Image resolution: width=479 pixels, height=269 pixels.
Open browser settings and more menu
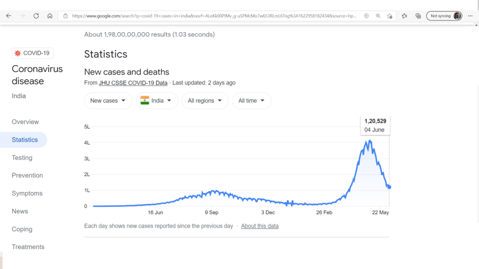470,16
